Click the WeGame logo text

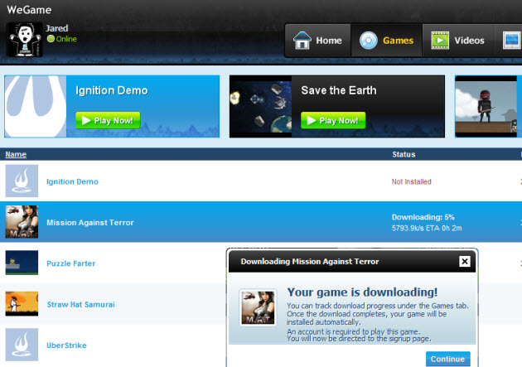click(29, 10)
